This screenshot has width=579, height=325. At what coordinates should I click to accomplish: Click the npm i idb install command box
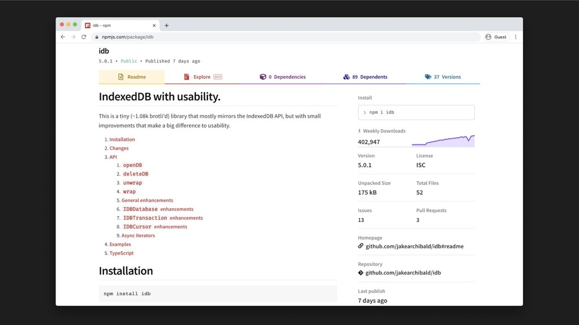pos(416,112)
